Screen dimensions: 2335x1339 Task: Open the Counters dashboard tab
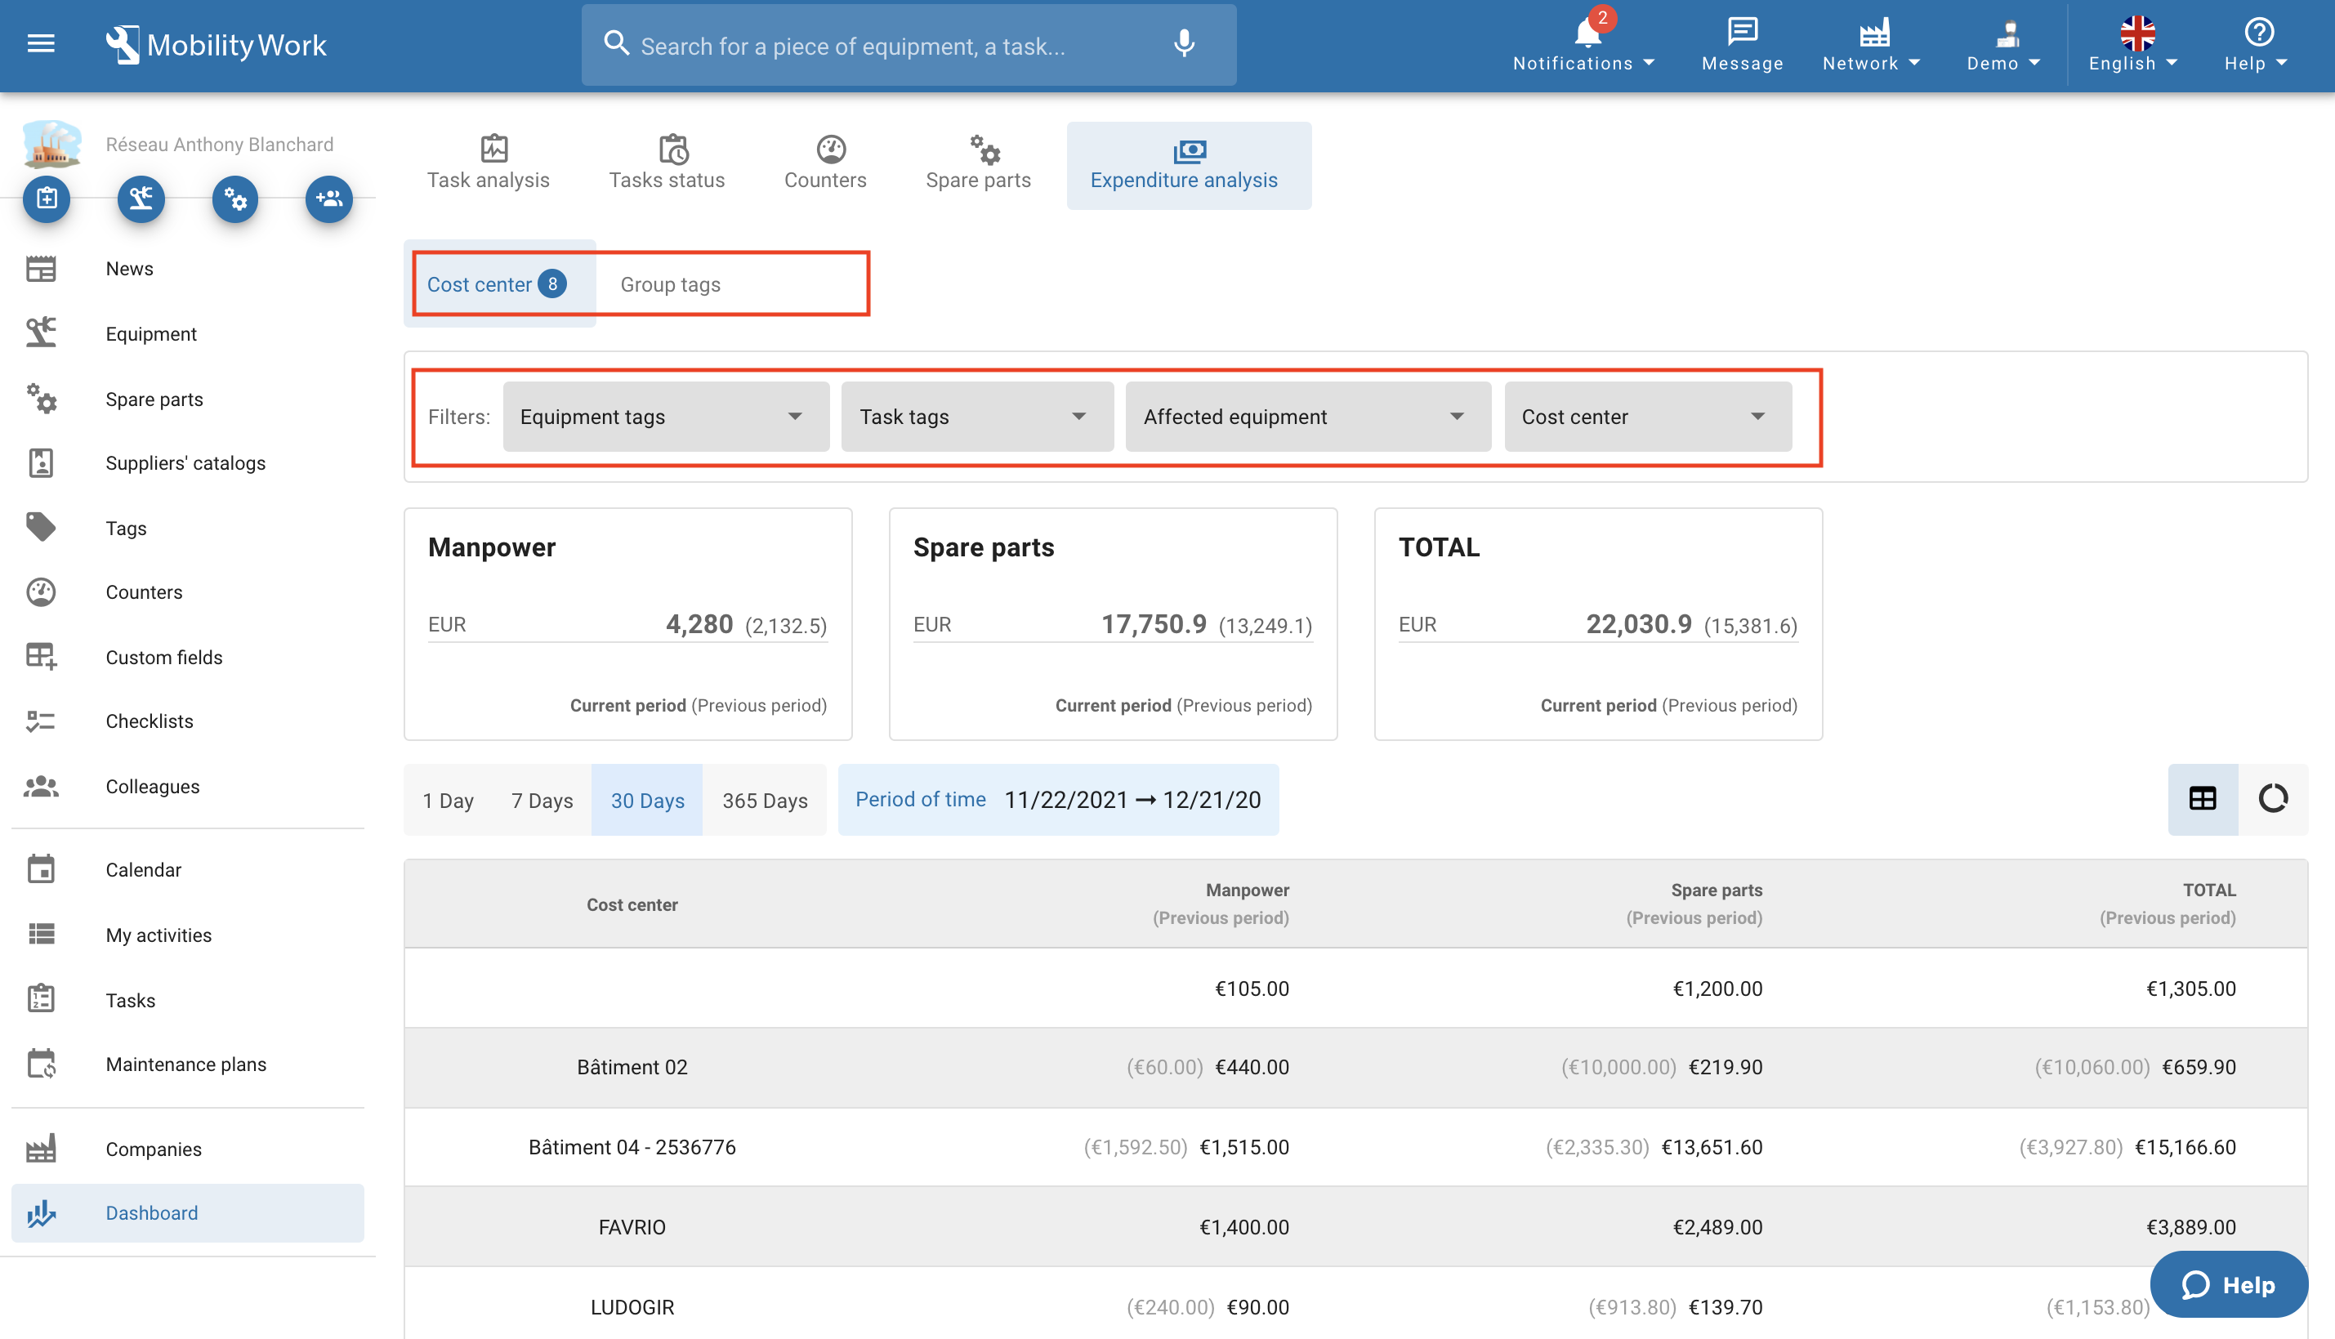pos(825,164)
